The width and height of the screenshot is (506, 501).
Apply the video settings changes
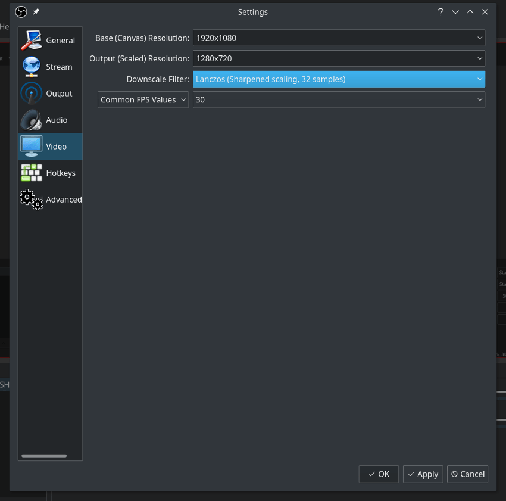(423, 474)
